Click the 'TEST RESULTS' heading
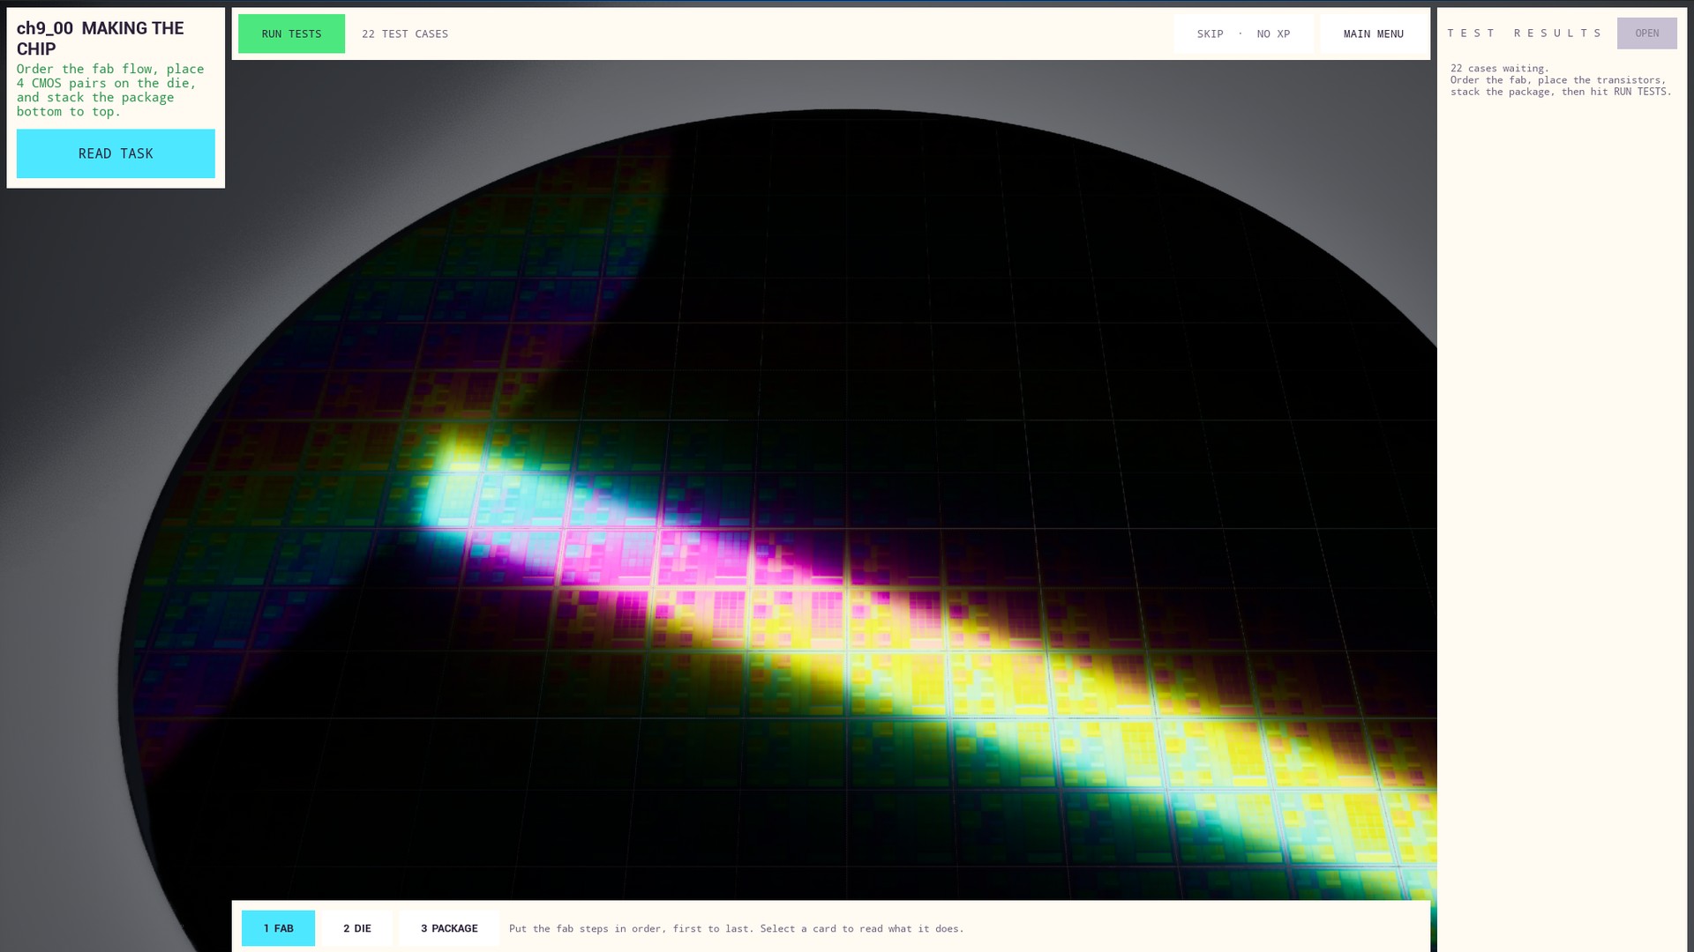The image size is (1694, 952). (1524, 33)
